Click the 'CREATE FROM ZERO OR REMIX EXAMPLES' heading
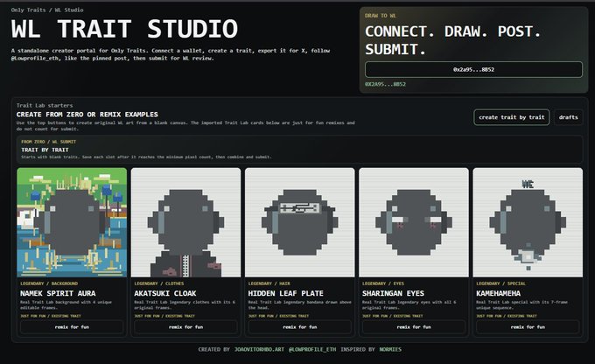595x364 pixels. point(87,115)
